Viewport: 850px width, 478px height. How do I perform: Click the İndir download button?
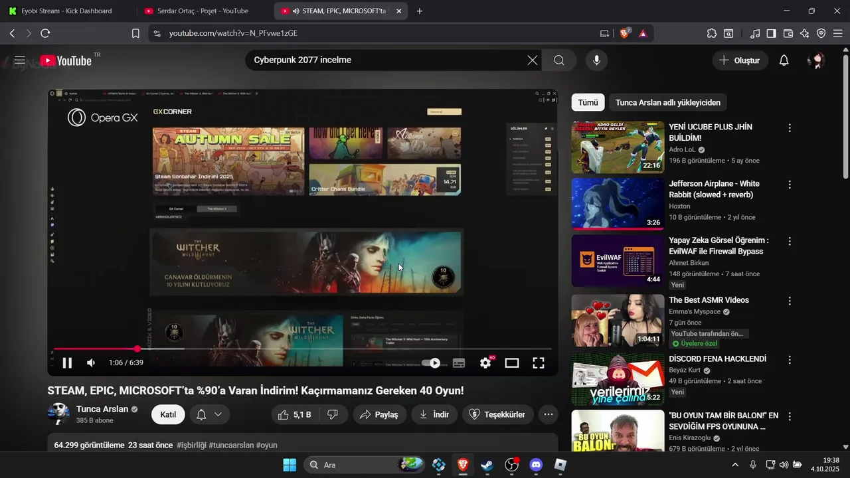(x=434, y=414)
